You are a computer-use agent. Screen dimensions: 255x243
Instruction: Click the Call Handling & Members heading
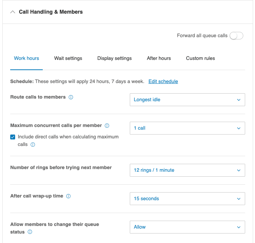click(x=51, y=12)
